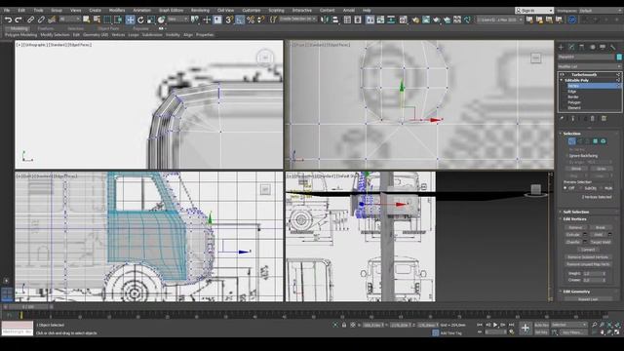
Task: Open the Edit menu
Action: point(21,11)
